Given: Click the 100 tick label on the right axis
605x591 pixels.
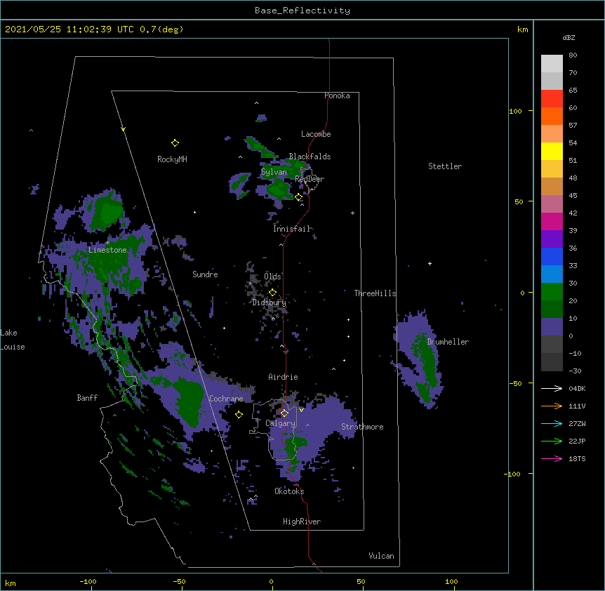Looking at the screenshot, I should (515, 111).
